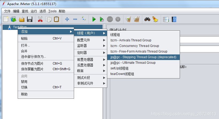219x119 pixels.
Task: Open the 文件 menu
Action: coord(7,11)
